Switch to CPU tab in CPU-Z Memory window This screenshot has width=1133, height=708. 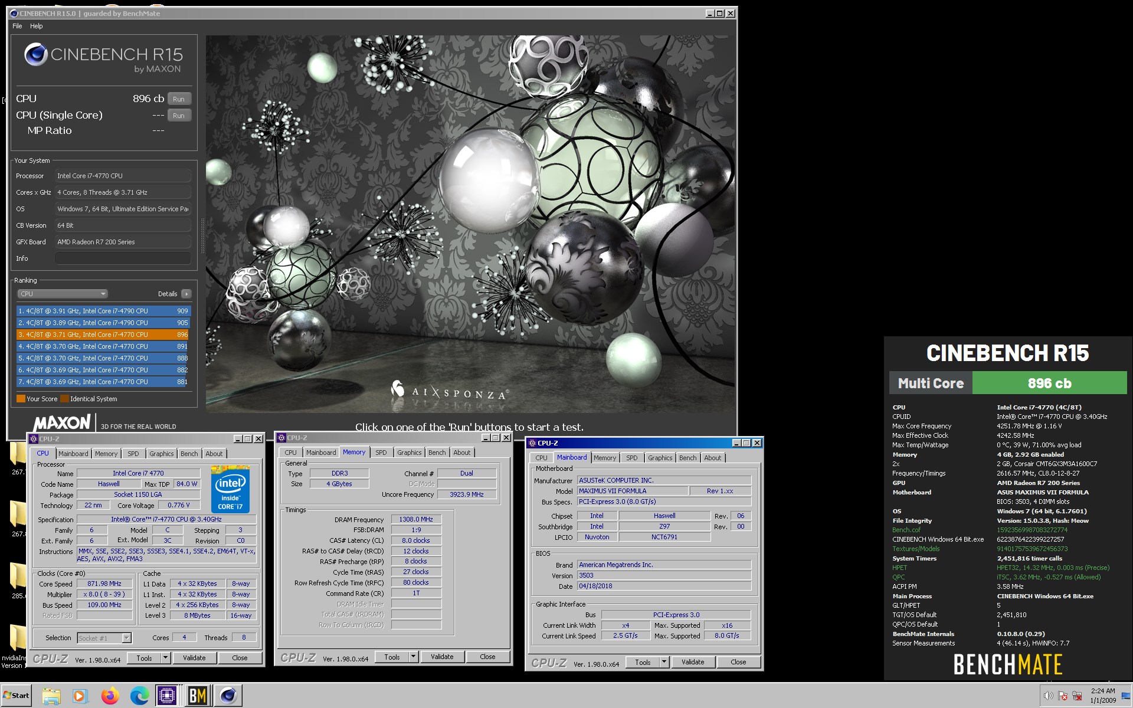click(x=291, y=453)
